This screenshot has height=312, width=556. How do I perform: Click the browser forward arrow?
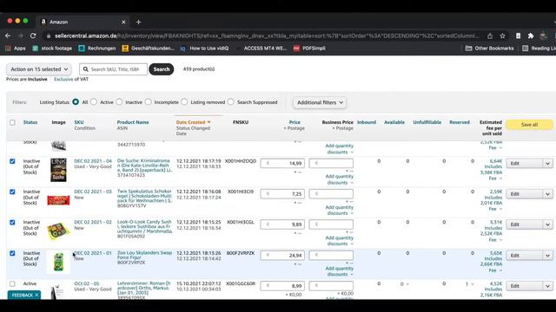coord(20,36)
